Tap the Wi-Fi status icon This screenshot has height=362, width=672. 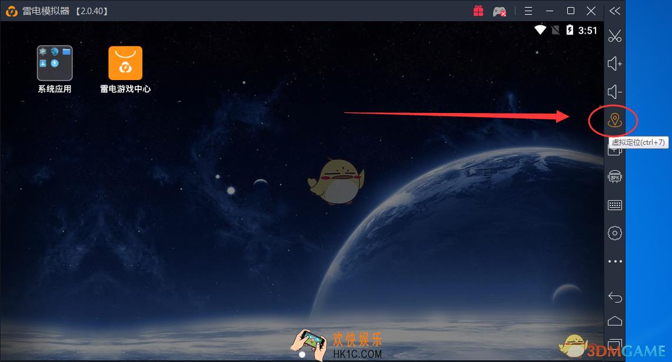click(540, 30)
